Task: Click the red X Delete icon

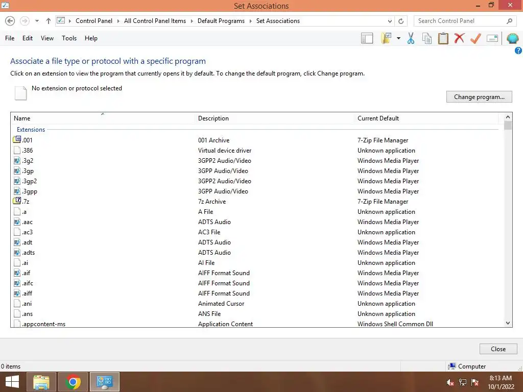Action: (x=459, y=38)
